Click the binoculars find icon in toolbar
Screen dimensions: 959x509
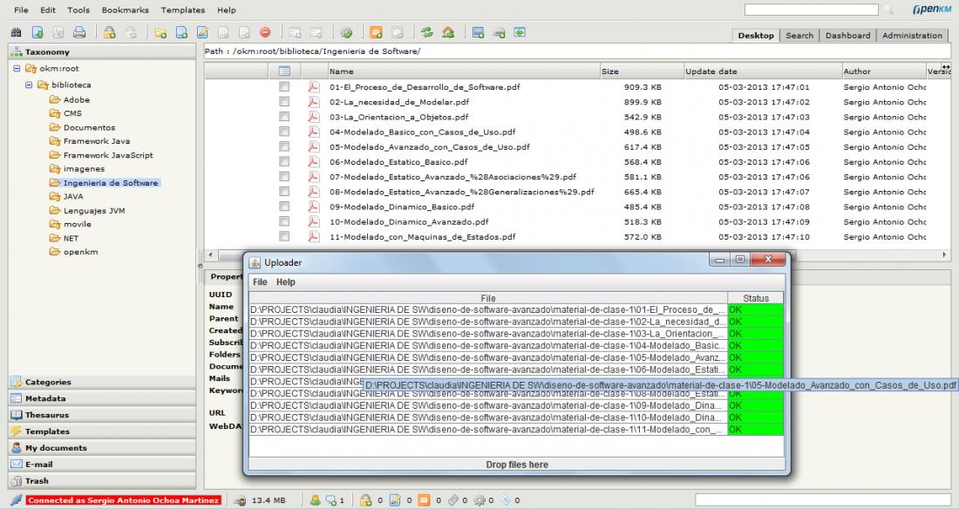click(13, 36)
